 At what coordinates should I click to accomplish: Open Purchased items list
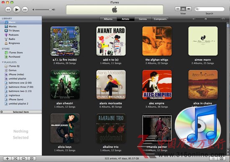(x=21, y=57)
